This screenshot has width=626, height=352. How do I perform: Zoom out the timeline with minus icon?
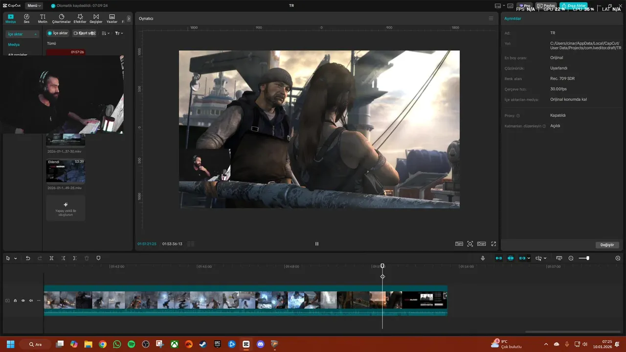pos(571,258)
